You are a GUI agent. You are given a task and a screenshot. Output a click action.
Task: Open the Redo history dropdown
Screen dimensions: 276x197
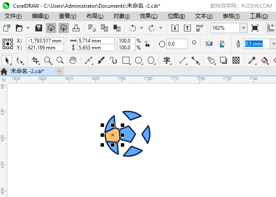[160, 28]
